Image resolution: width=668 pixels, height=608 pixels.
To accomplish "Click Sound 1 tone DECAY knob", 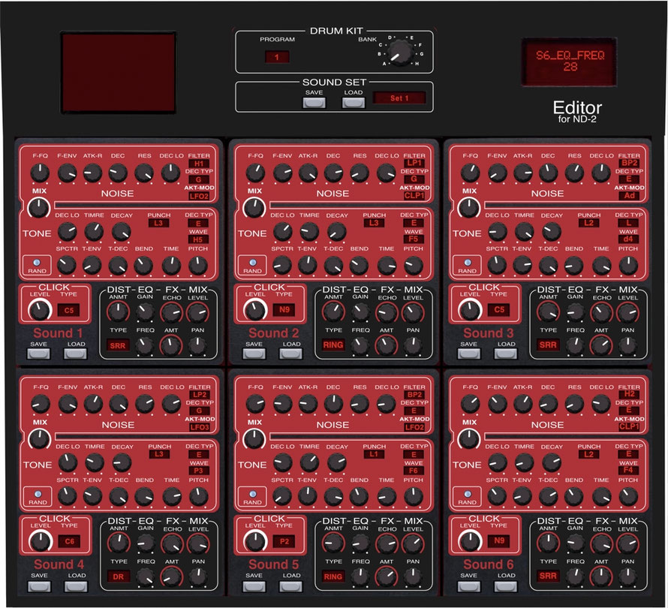I will [122, 232].
